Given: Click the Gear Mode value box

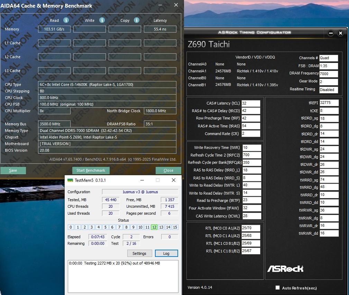Looking at the screenshot, I should tap(328, 82).
